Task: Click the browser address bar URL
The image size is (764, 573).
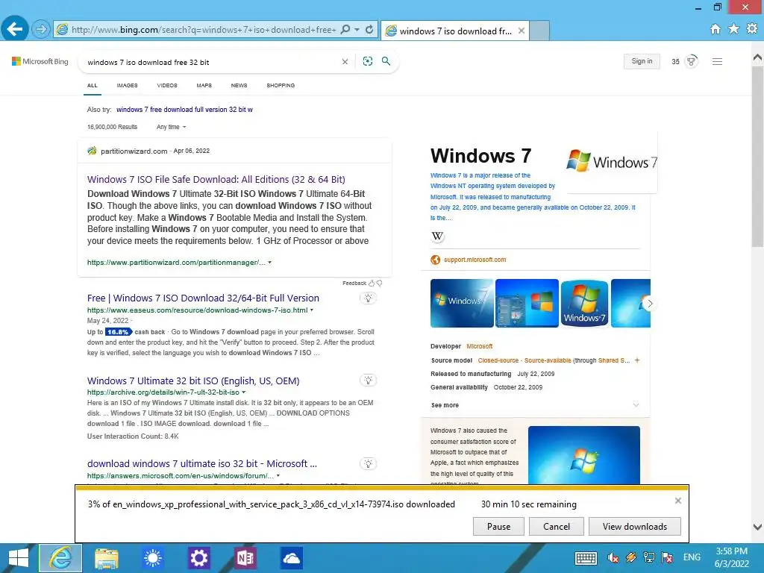Action: (203, 30)
